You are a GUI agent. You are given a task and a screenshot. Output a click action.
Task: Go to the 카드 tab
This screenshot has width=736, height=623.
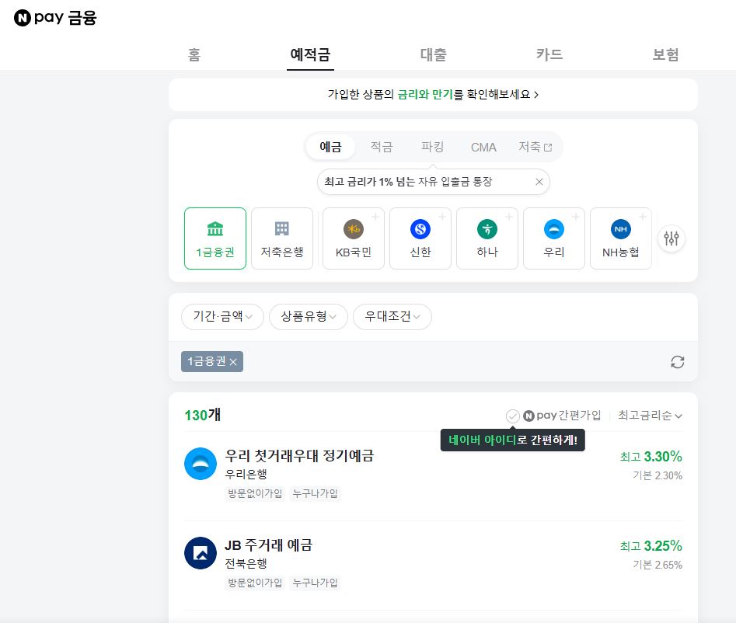[549, 55]
